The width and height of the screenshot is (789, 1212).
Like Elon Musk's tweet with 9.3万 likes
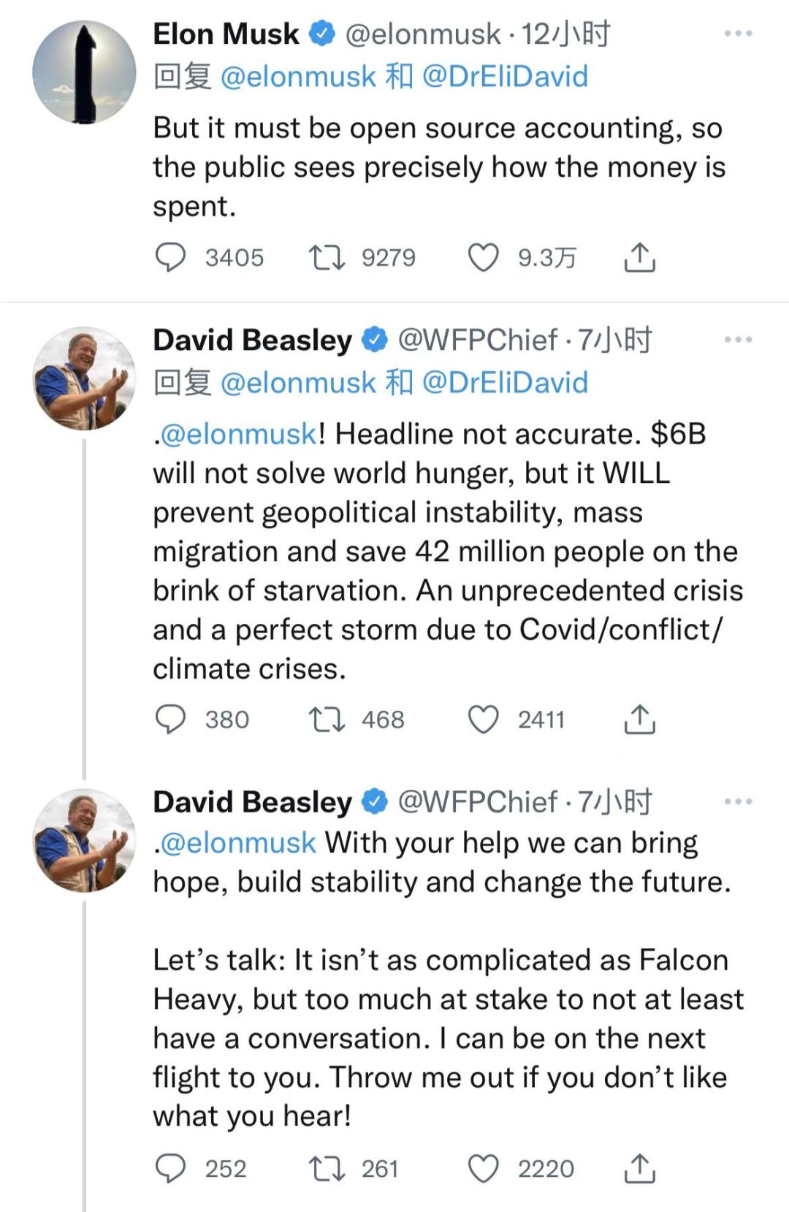483,257
